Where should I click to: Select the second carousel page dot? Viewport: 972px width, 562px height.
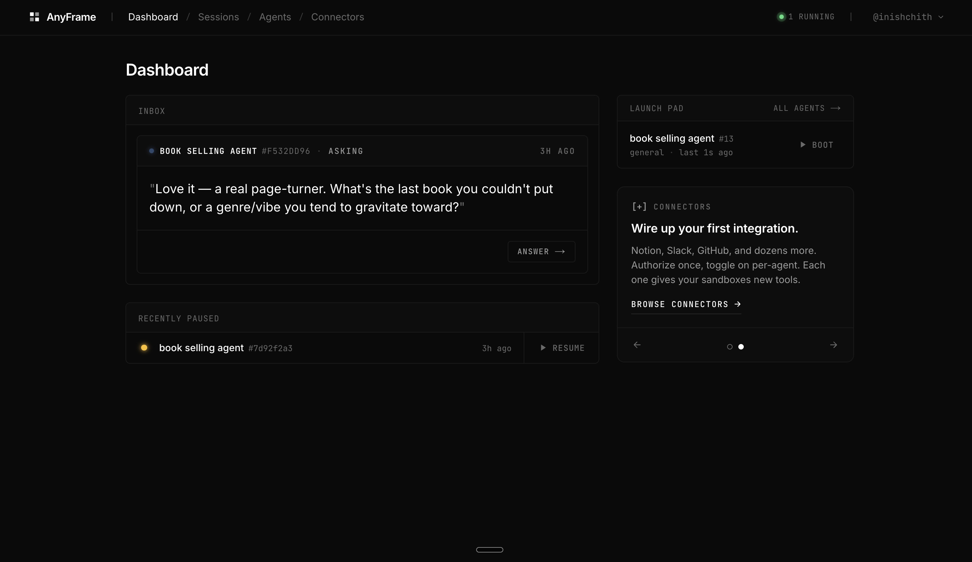(x=741, y=347)
